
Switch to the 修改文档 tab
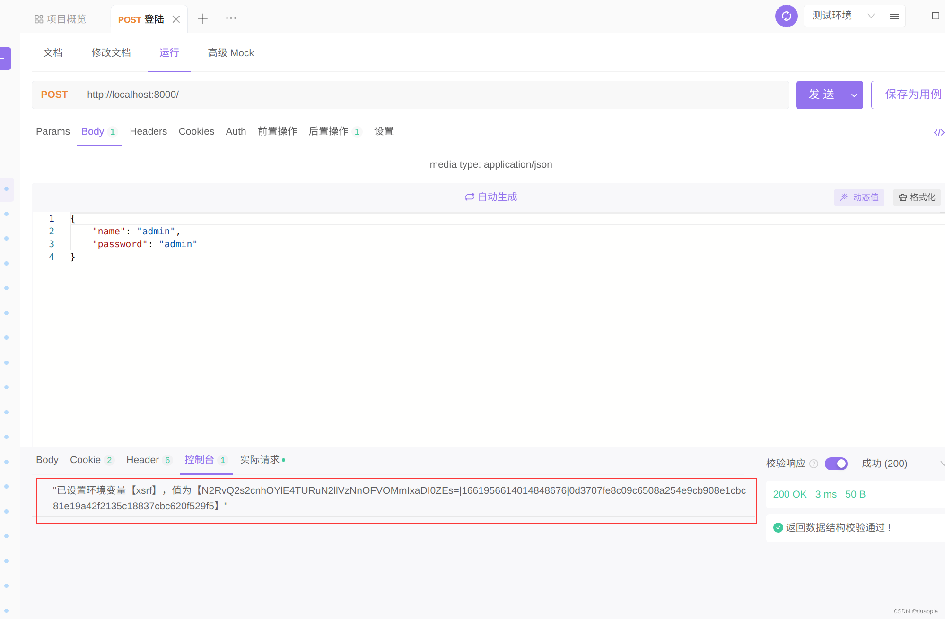(x=111, y=53)
